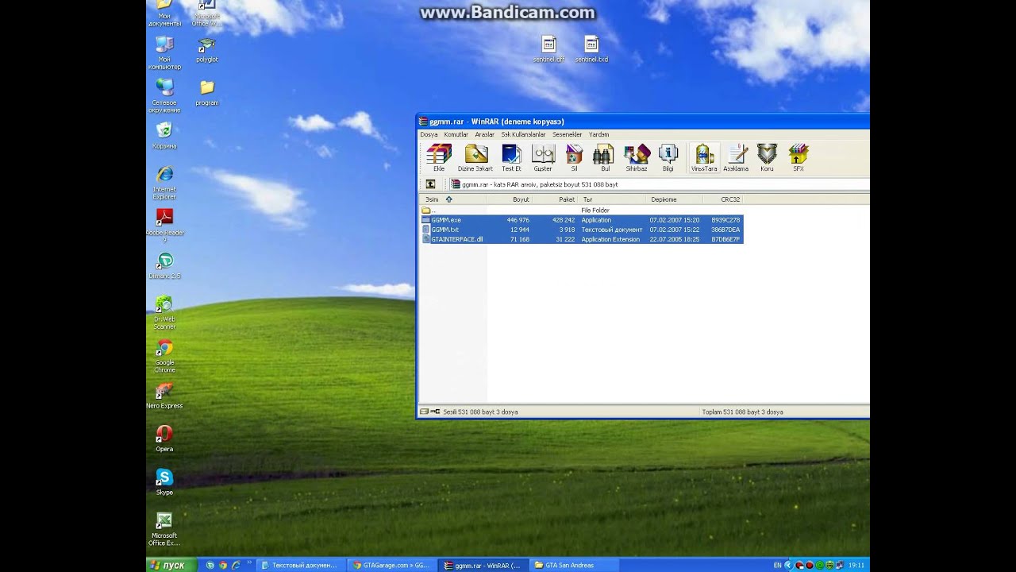
Task: Select the Adobe Reader desktop icon
Action: coord(164,226)
